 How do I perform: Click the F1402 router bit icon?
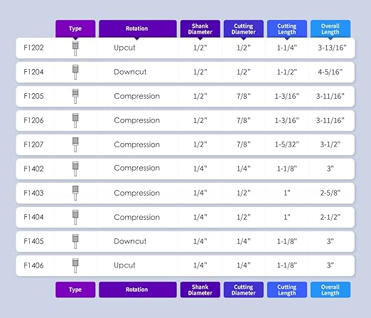(x=75, y=169)
